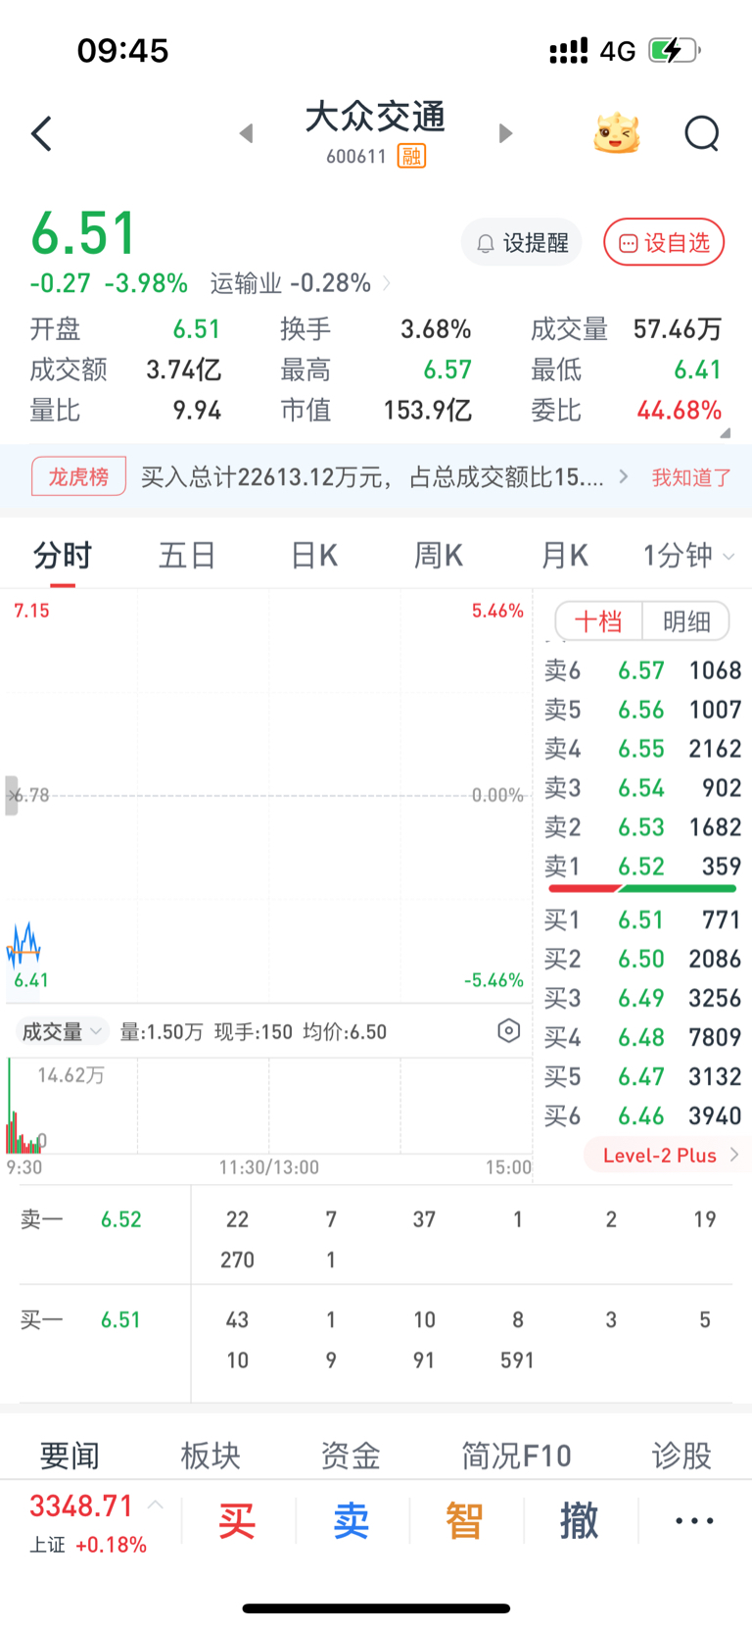Screen dimensions: 752x1630
Task: Select the 分时 chart tab
Action: [x=63, y=556]
